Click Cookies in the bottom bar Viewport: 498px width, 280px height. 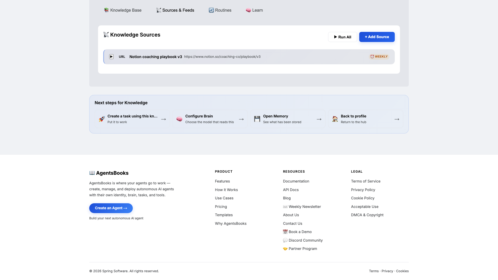coord(402,271)
